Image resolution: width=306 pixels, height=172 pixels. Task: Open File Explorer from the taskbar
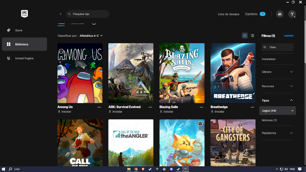[129, 169]
